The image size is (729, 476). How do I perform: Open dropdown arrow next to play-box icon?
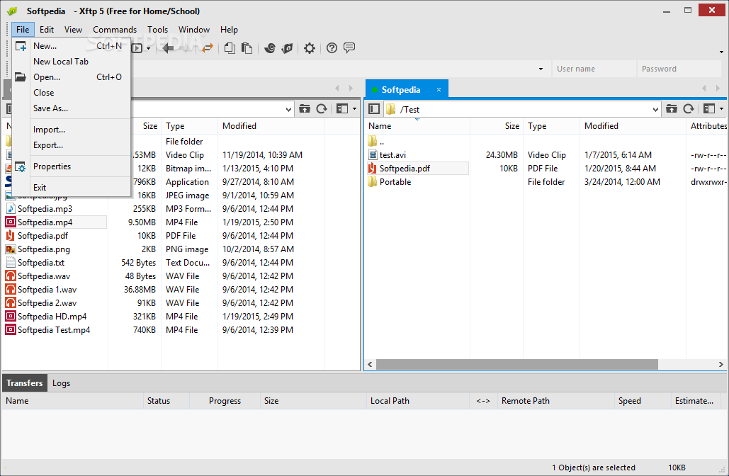148,48
